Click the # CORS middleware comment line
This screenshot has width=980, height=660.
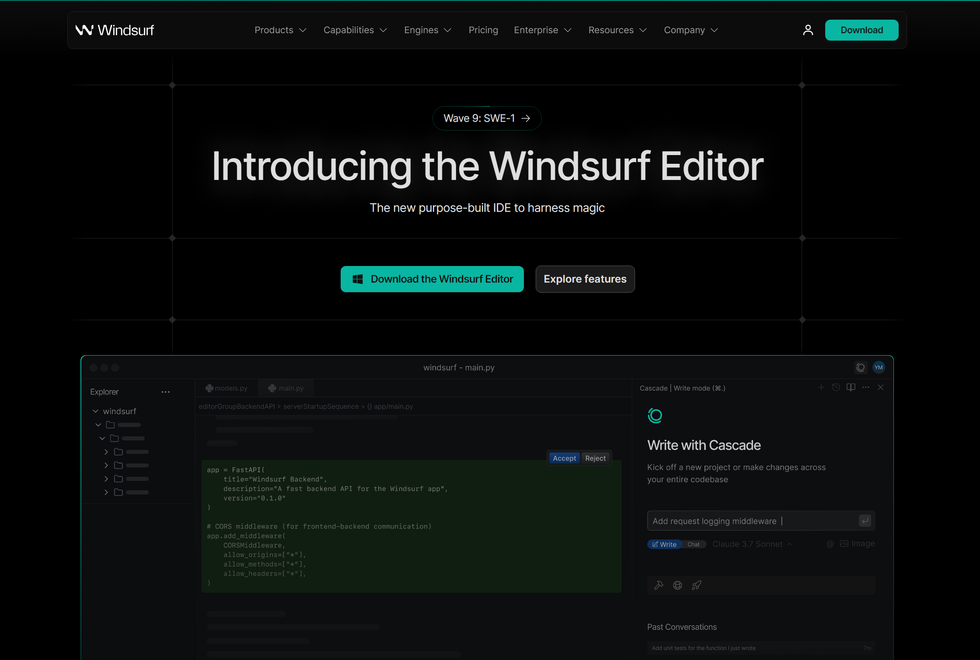coord(319,527)
